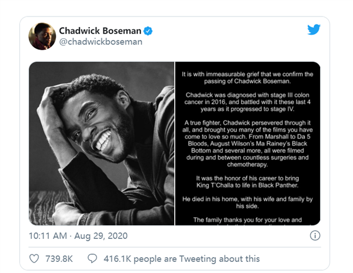353x273 pixels.
Task: Click "The family thanks you" line
Action: point(247,220)
